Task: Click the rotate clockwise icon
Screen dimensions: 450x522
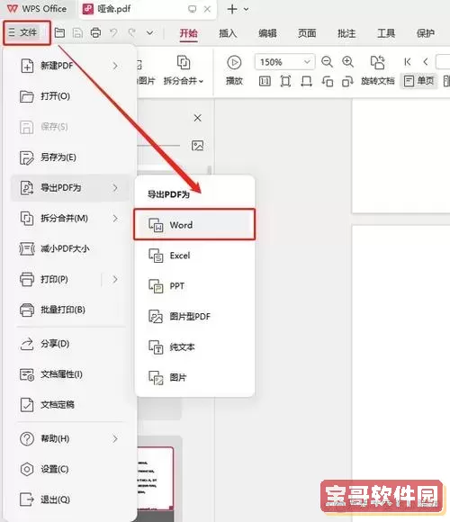Action: click(347, 81)
